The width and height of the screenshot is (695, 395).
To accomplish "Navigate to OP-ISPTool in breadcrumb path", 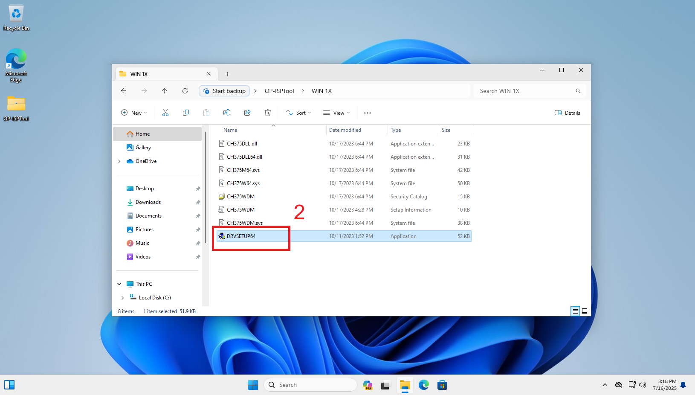I will click(279, 91).
